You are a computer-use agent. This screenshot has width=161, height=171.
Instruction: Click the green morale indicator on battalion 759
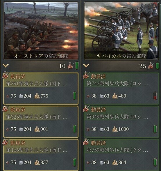(x=155, y=162)
